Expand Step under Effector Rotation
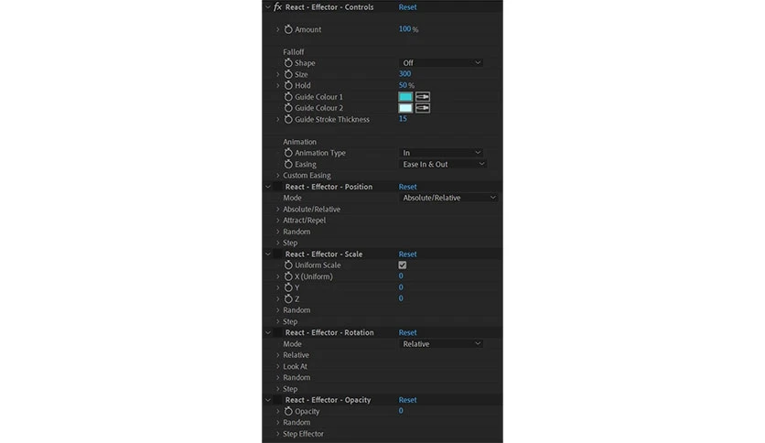Viewport: 765px width, 443px height. (278, 389)
